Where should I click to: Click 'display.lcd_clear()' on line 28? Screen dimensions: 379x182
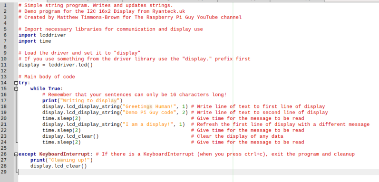[58, 166]
